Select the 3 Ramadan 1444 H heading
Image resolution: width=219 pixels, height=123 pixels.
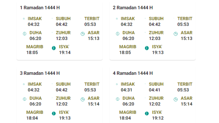tap(40, 73)
